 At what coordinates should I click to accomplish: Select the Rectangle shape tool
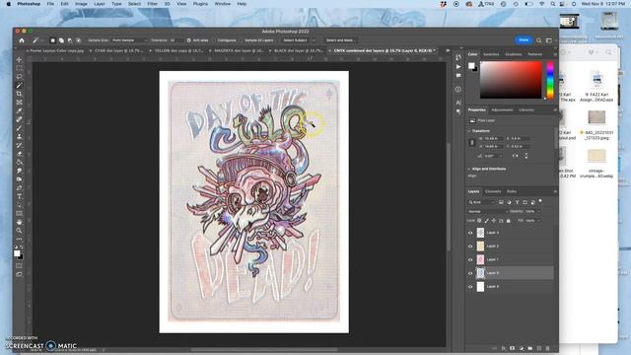tap(19, 214)
